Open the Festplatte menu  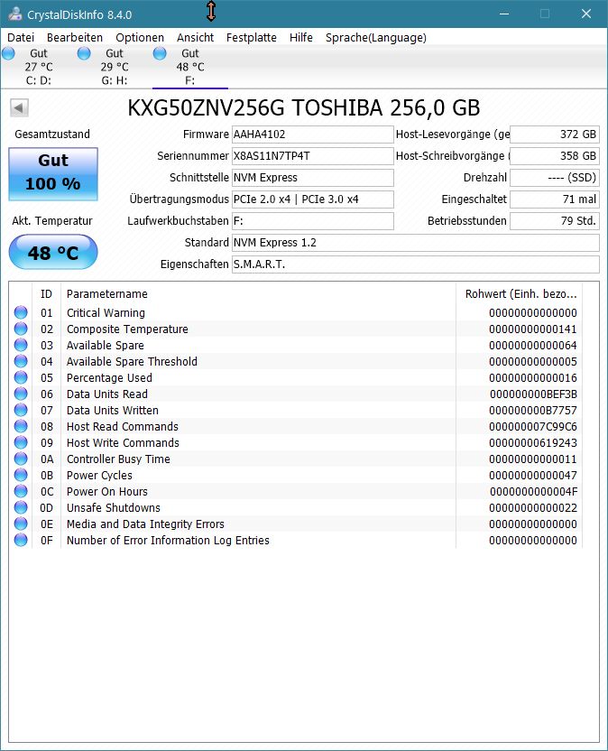252,37
